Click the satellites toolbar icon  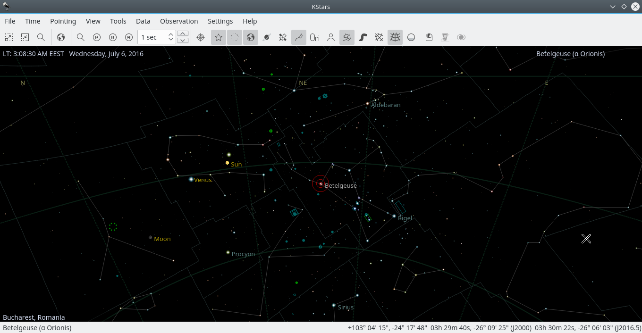click(283, 37)
